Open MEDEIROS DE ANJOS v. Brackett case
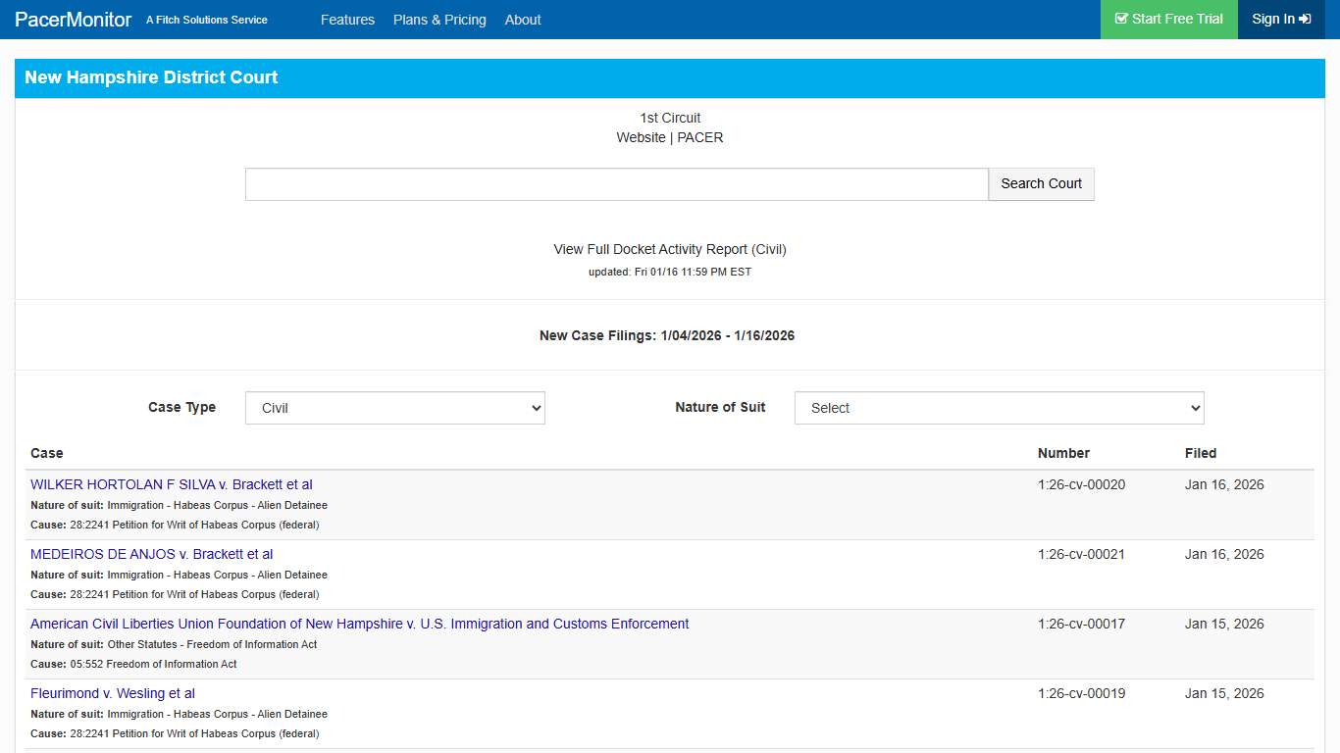 [150, 554]
